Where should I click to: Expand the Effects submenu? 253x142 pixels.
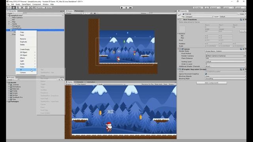point(26,58)
